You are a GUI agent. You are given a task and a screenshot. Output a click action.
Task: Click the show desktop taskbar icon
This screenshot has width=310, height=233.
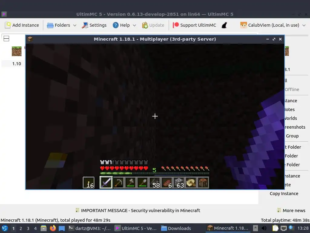(x=62, y=228)
